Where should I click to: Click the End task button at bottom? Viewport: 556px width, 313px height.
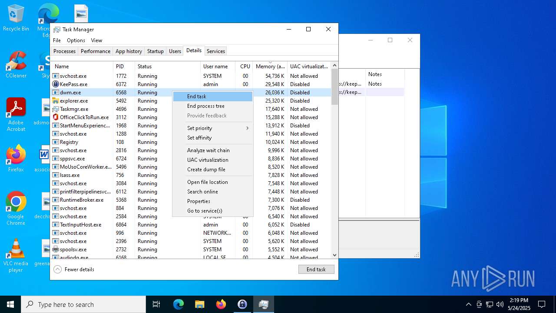click(316, 270)
